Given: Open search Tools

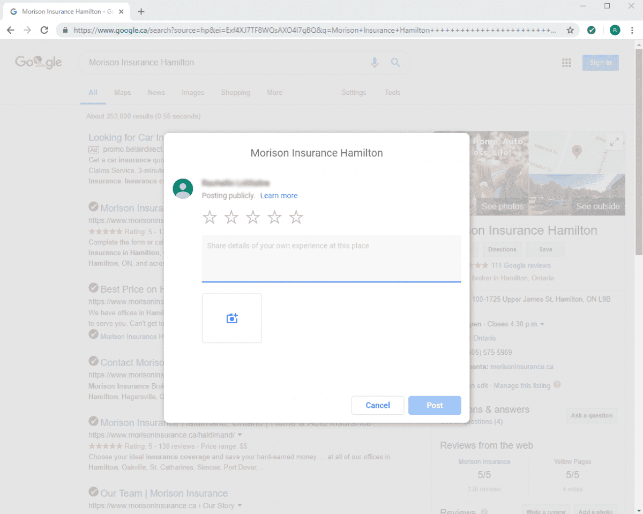Looking at the screenshot, I should coord(392,93).
